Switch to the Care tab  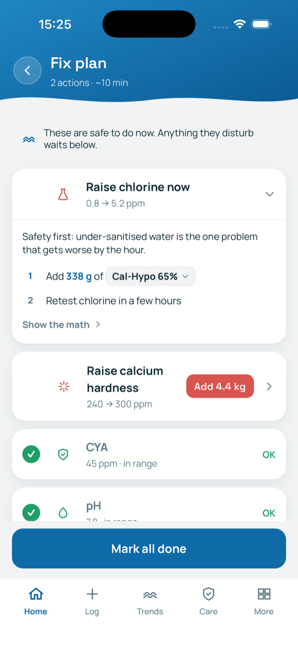coord(208,601)
